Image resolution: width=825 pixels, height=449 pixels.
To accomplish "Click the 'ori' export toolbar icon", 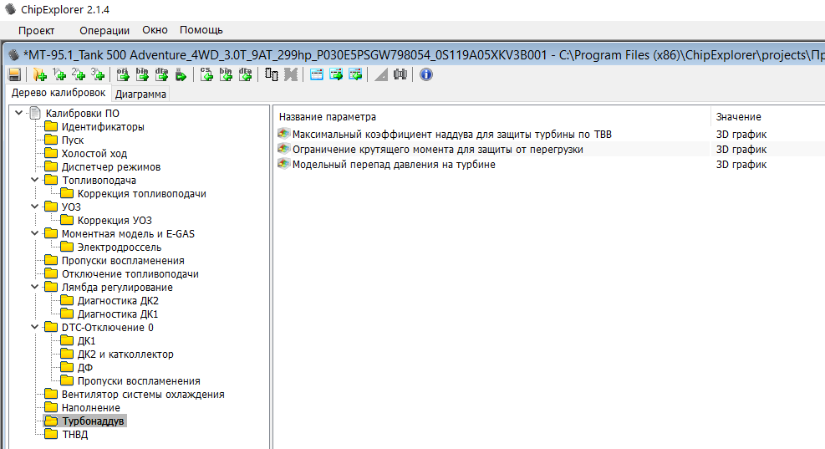I will pos(123,74).
